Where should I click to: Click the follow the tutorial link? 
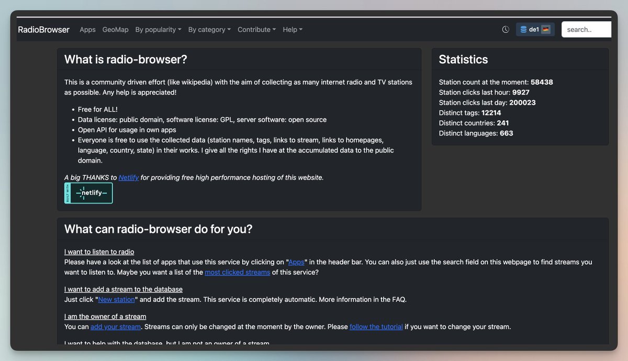(376, 326)
